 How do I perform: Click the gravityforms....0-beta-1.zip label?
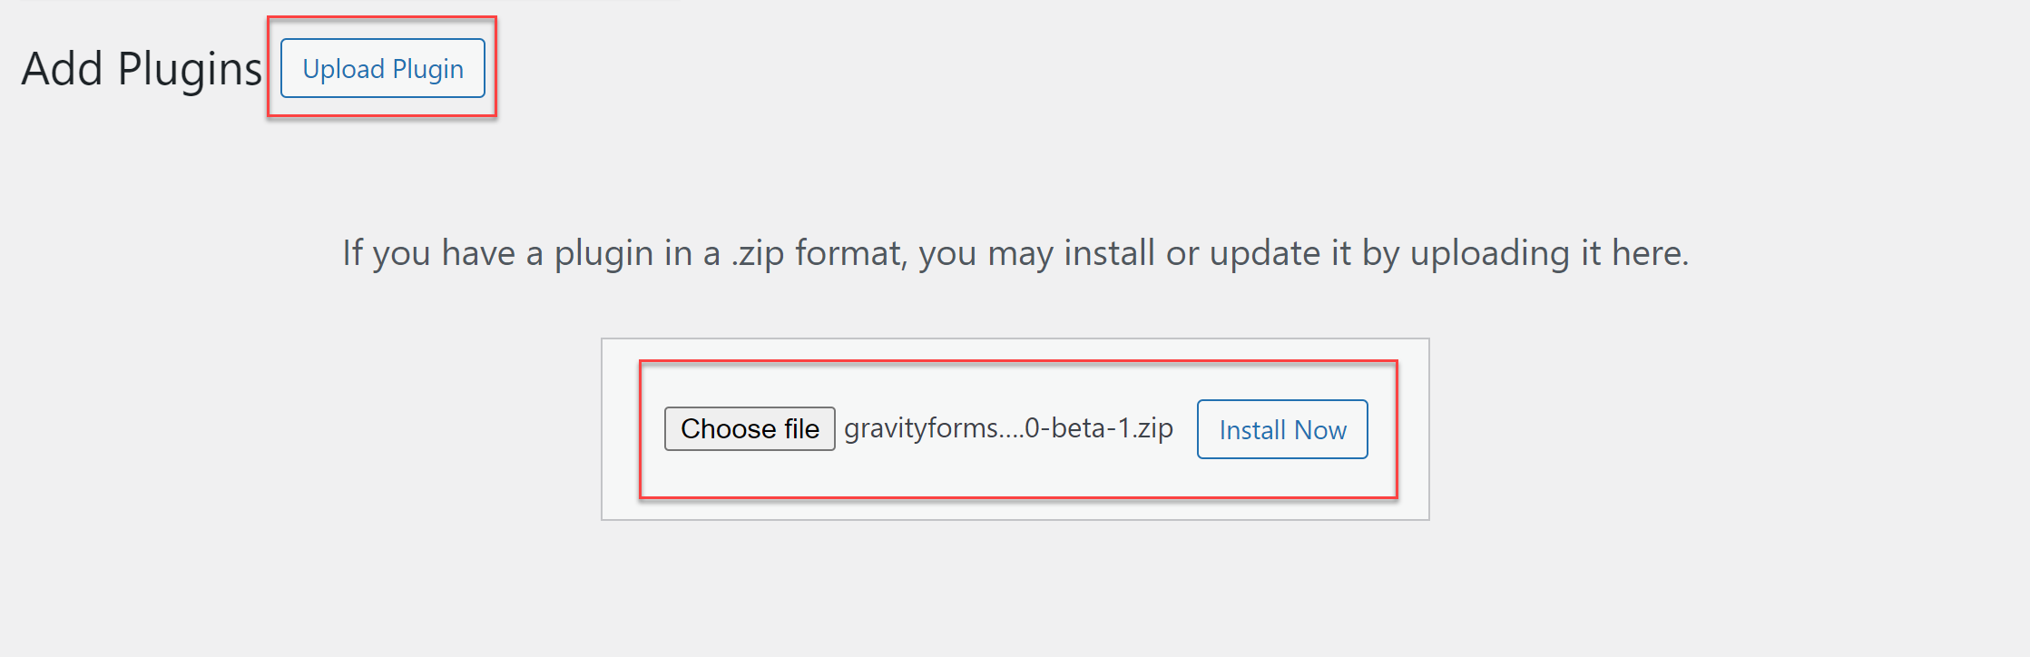(1007, 428)
